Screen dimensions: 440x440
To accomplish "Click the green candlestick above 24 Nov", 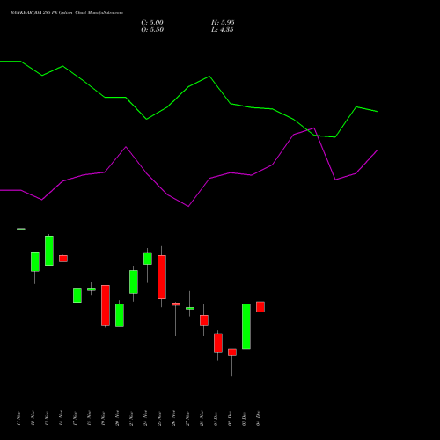I will tap(148, 259).
